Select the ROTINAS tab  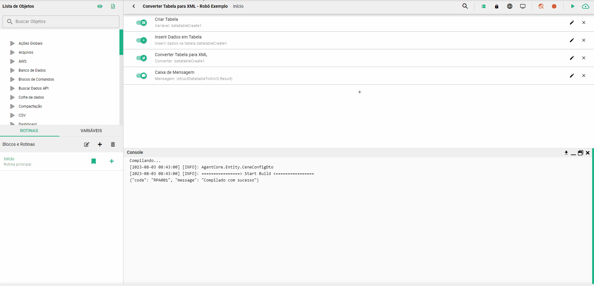(x=29, y=131)
